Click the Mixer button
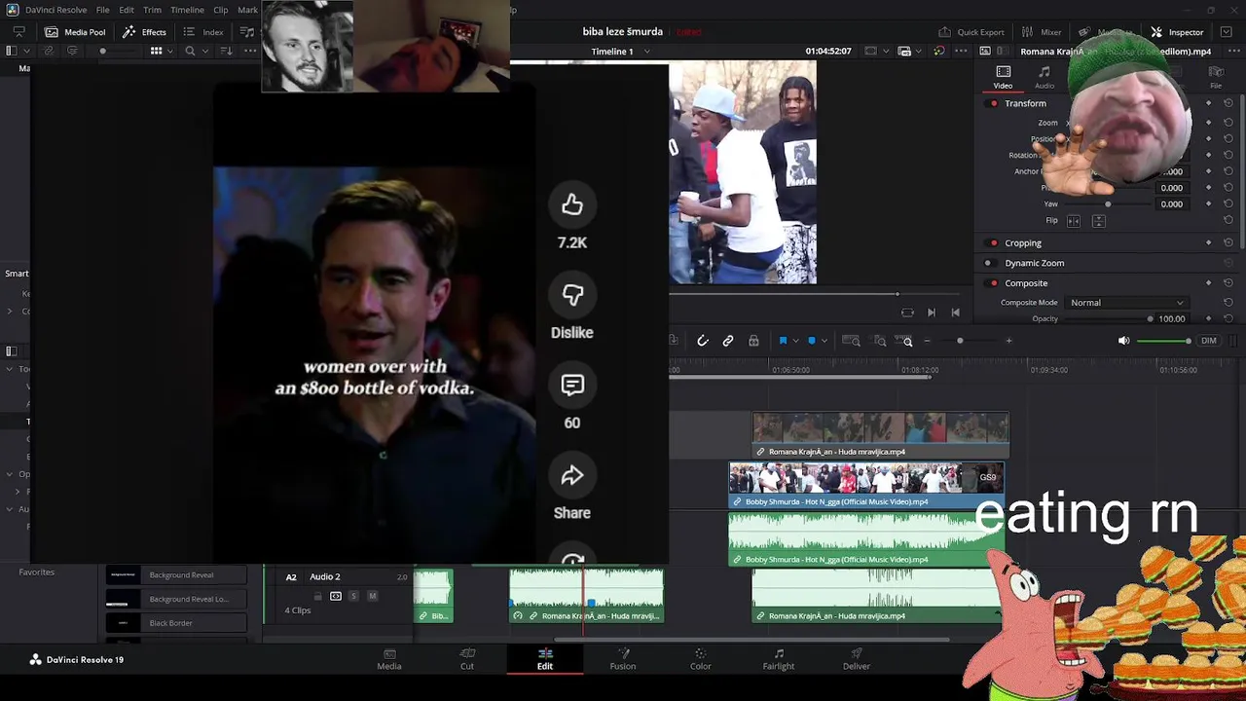 coord(1042,32)
